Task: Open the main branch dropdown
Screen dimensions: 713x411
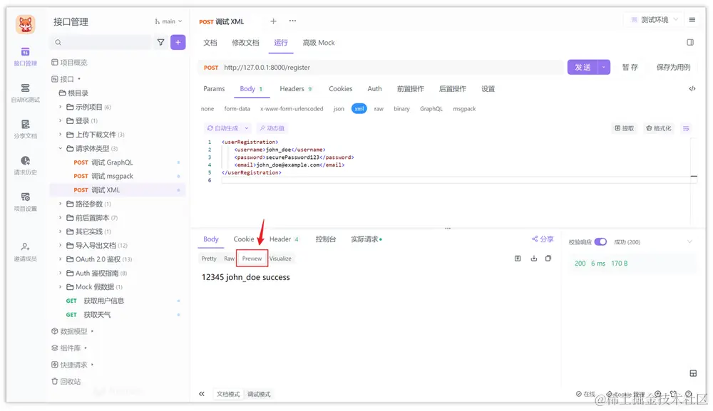Action: coord(168,21)
